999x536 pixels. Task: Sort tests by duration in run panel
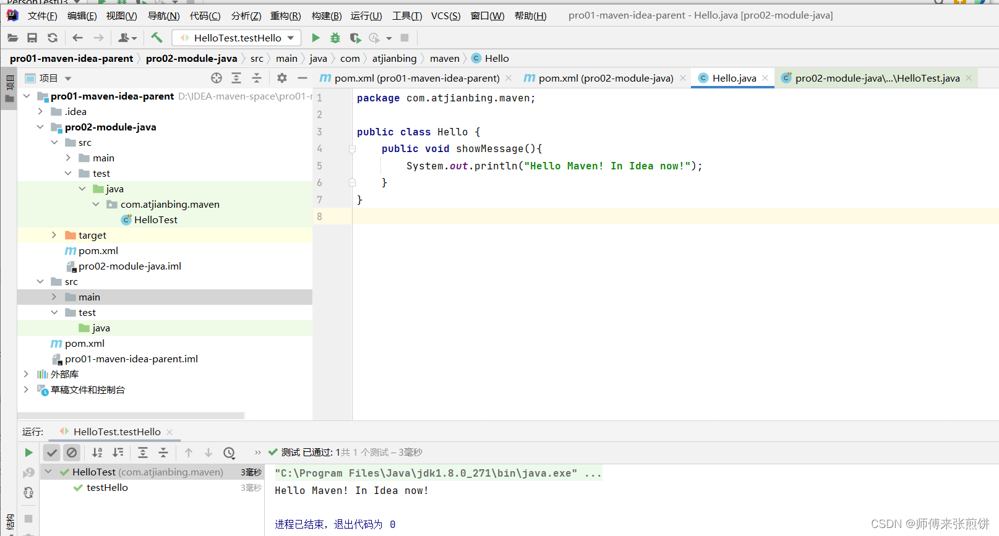[118, 453]
